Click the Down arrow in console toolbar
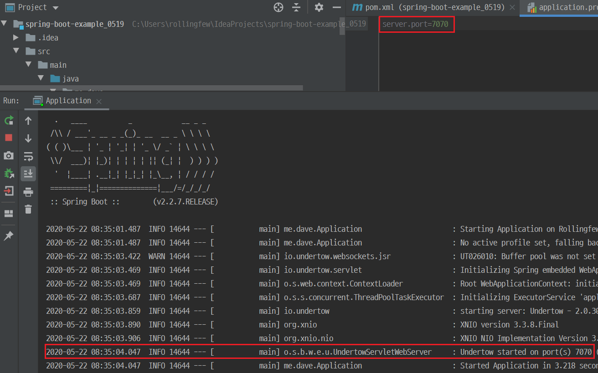Screen dimensions: 598x373 [x=28, y=138]
